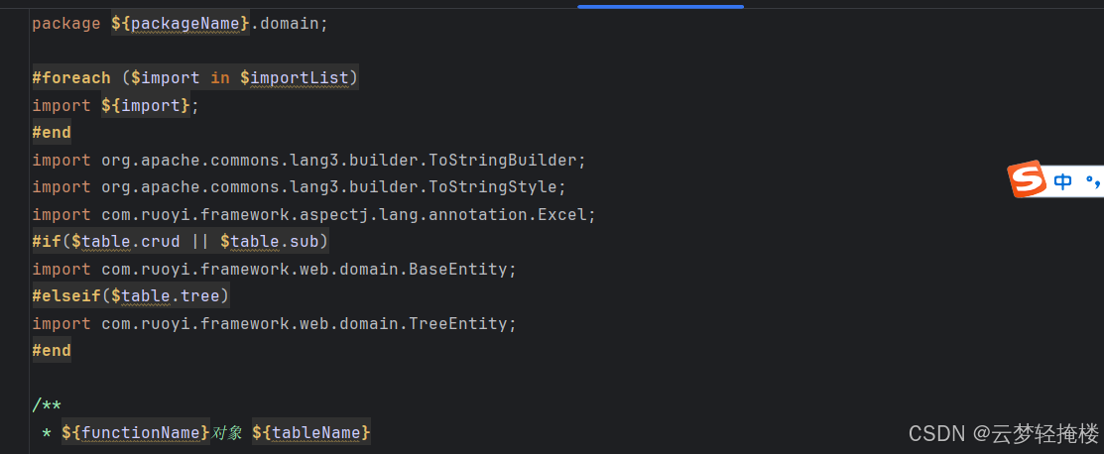Viewport: 1104px width, 454px height.
Task: Click the #end after the import loop
Action: [52, 132]
